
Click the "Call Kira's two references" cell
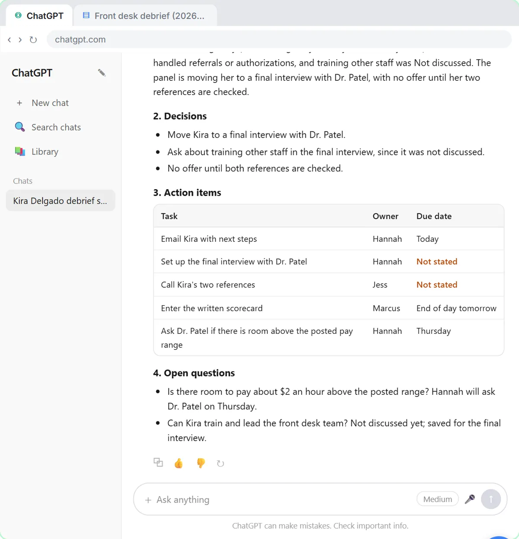[x=208, y=285]
